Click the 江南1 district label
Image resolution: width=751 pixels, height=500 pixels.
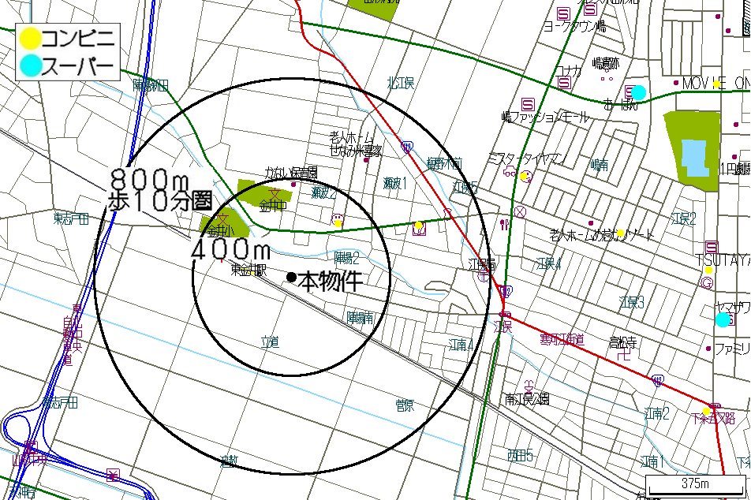click(x=652, y=461)
